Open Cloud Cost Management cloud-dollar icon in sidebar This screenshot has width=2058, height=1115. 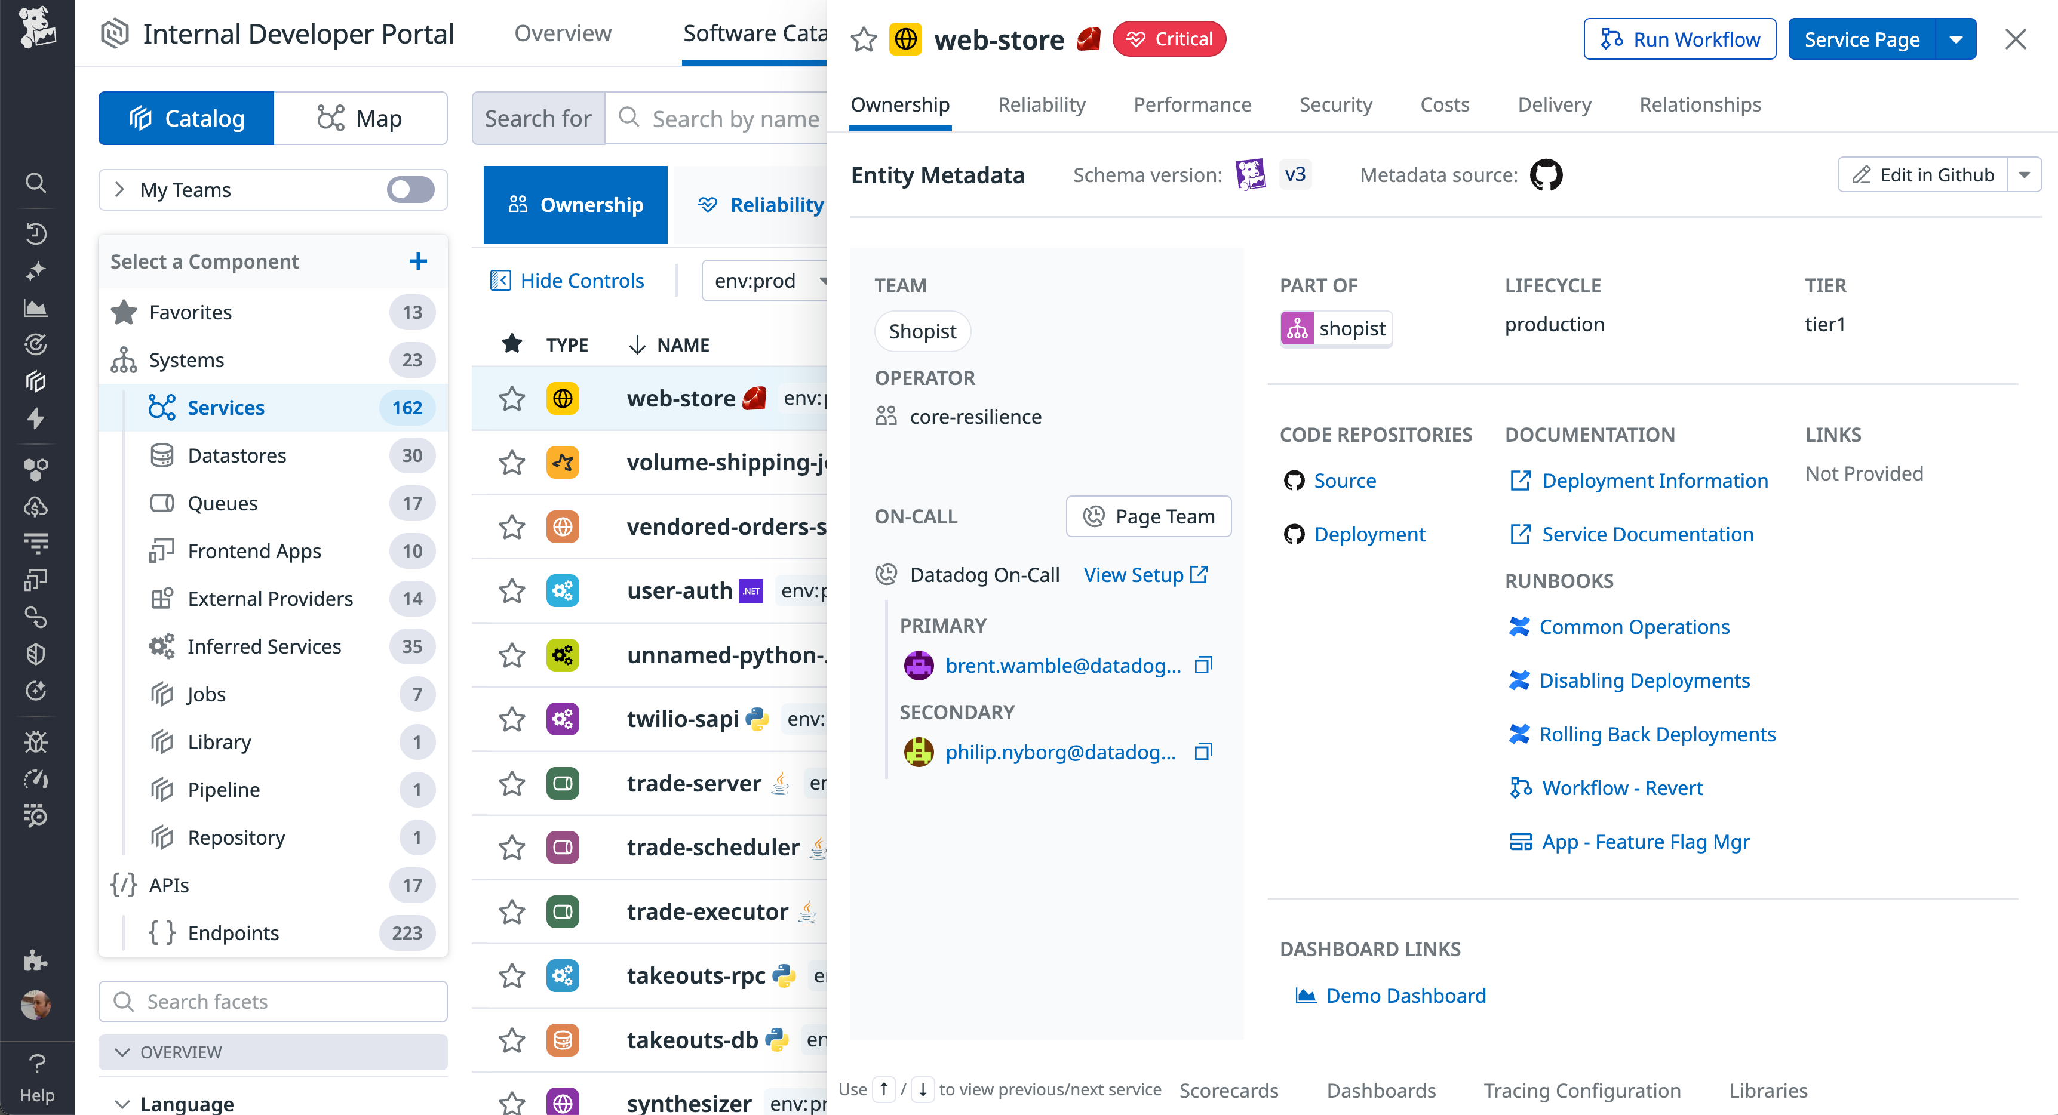coord(37,506)
